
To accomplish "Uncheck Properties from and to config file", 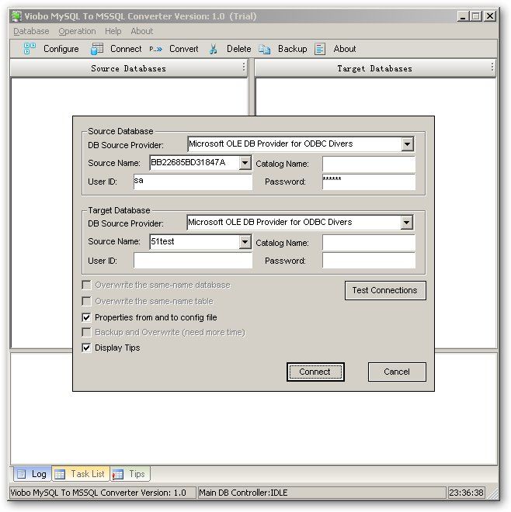I will (x=87, y=317).
